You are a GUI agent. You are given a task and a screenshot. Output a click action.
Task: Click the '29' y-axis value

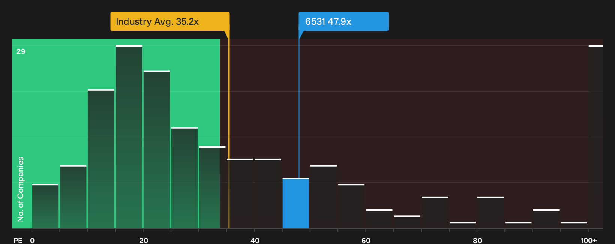click(x=21, y=51)
